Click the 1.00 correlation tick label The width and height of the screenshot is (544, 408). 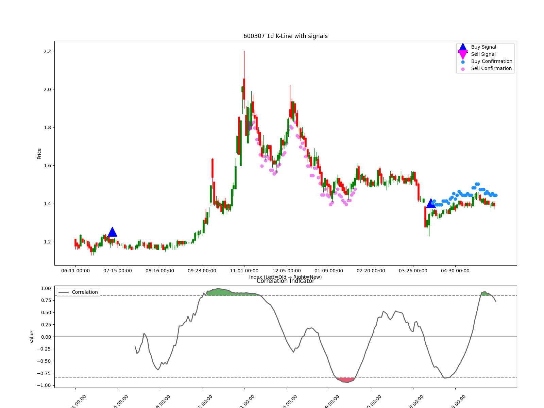point(46,288)
